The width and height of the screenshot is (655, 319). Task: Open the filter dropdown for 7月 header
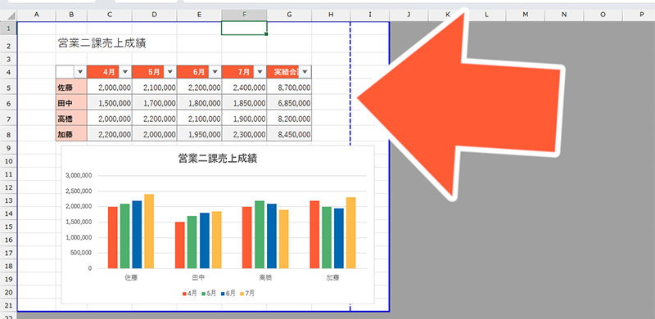click(x=260, y=72)
